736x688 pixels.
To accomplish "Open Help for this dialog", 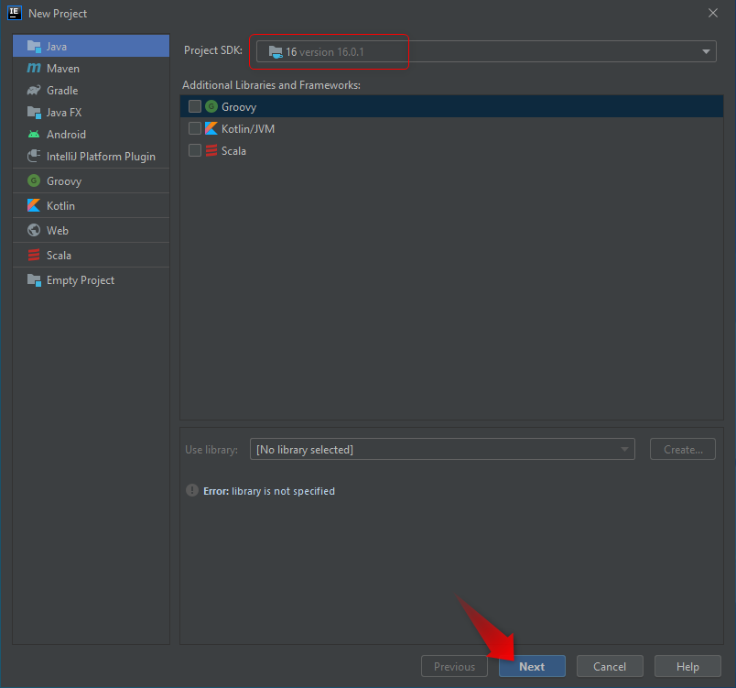I will [x=687, y=666].
